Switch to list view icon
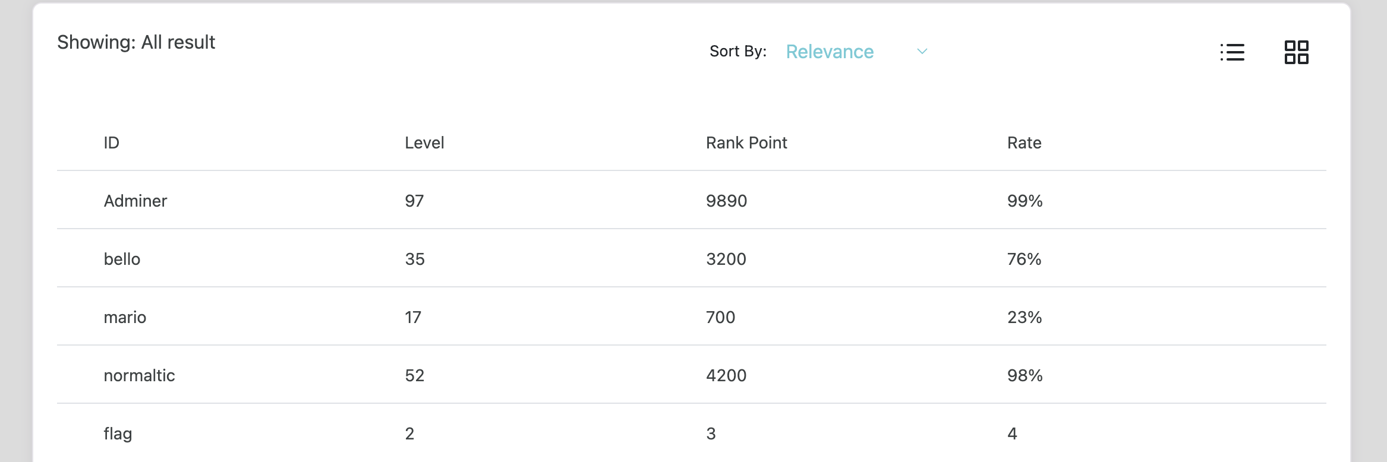 pyautogui.click(x=1232, y=52)
